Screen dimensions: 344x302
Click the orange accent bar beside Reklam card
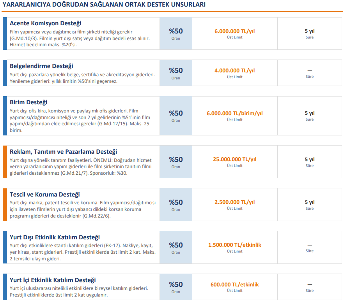[x=5, y=162]
